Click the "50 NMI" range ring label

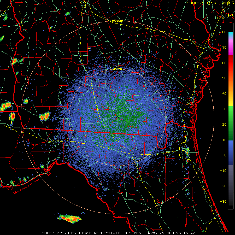tap(117, 69)
